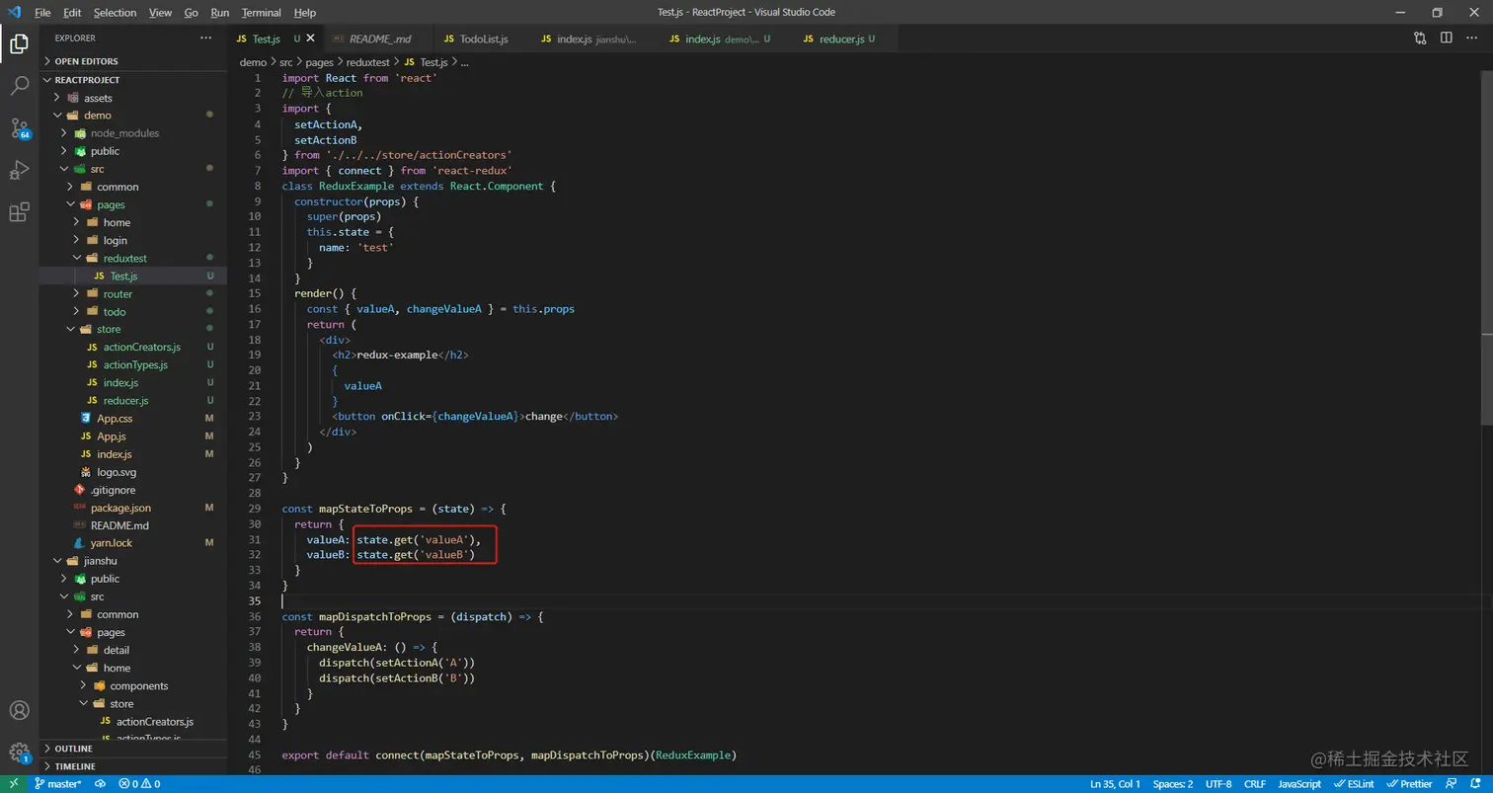Open the Search view in activity bar
The image size is (1493, 793).
tap(19, 86)
